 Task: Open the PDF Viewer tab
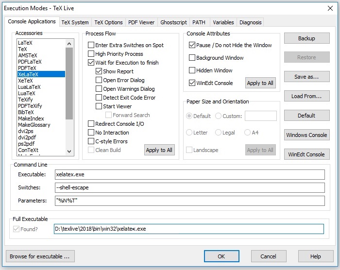141,22
